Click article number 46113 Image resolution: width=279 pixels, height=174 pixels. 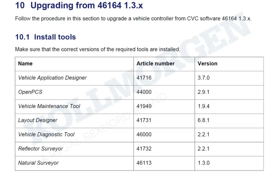pyautogui.click(x=144, y=163)
